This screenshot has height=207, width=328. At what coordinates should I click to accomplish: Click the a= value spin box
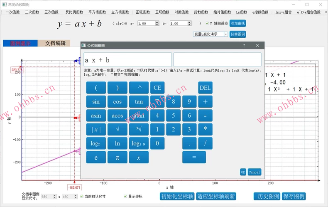tap(148, 23)
